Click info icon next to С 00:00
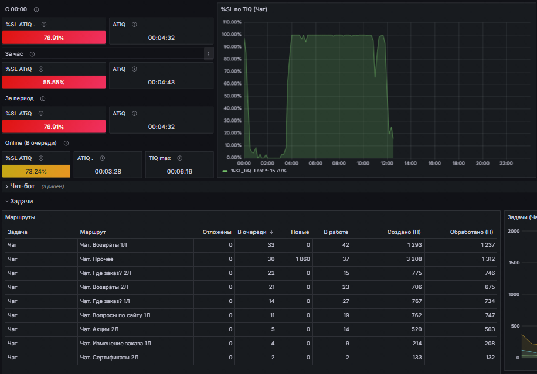 tap(36, 9)
